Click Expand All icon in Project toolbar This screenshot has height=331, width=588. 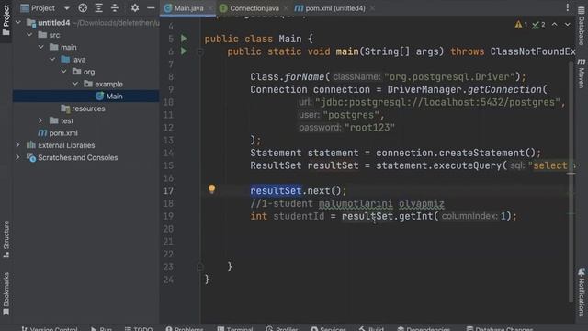98,8
